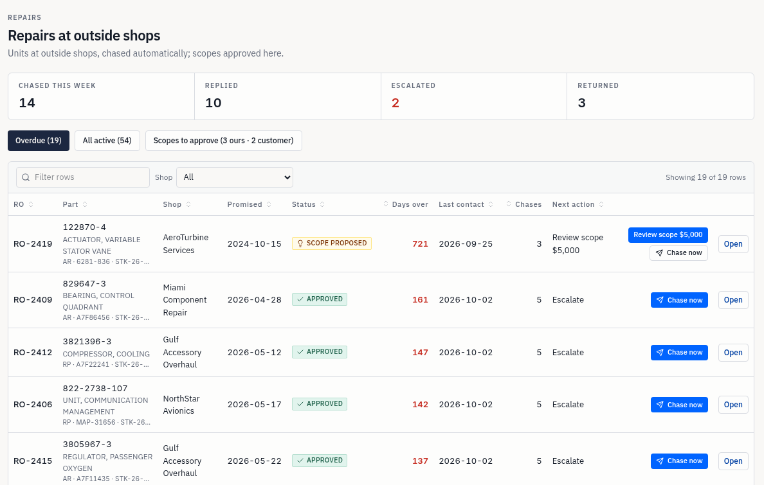The image size is (764, 485).
Task: Click the Chased This Week stat card
Action: [102, 96]
